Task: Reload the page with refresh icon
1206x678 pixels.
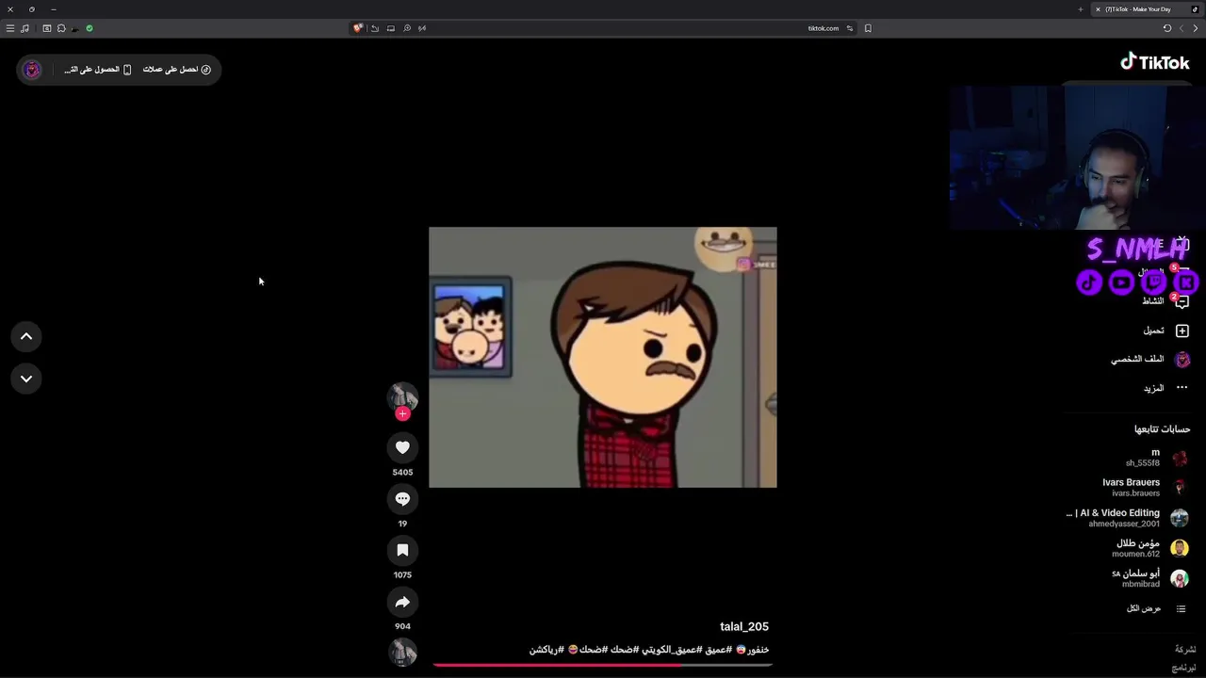Action: (1167, 28)
